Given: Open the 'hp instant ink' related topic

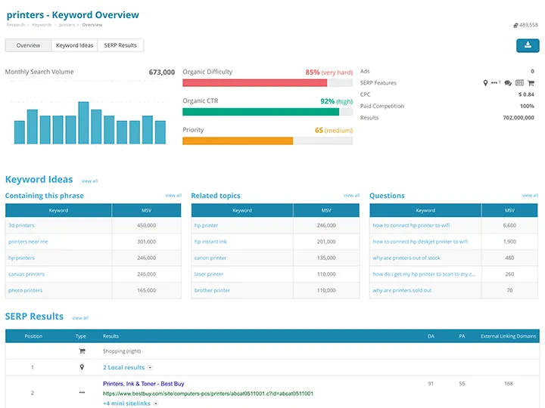Looking at the screenshot, I should click(210, 242).
